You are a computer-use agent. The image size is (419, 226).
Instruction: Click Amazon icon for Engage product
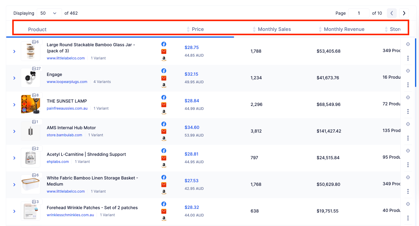(164, 85)
